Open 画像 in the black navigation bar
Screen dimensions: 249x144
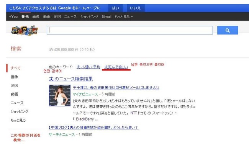(x=36, y=16)
